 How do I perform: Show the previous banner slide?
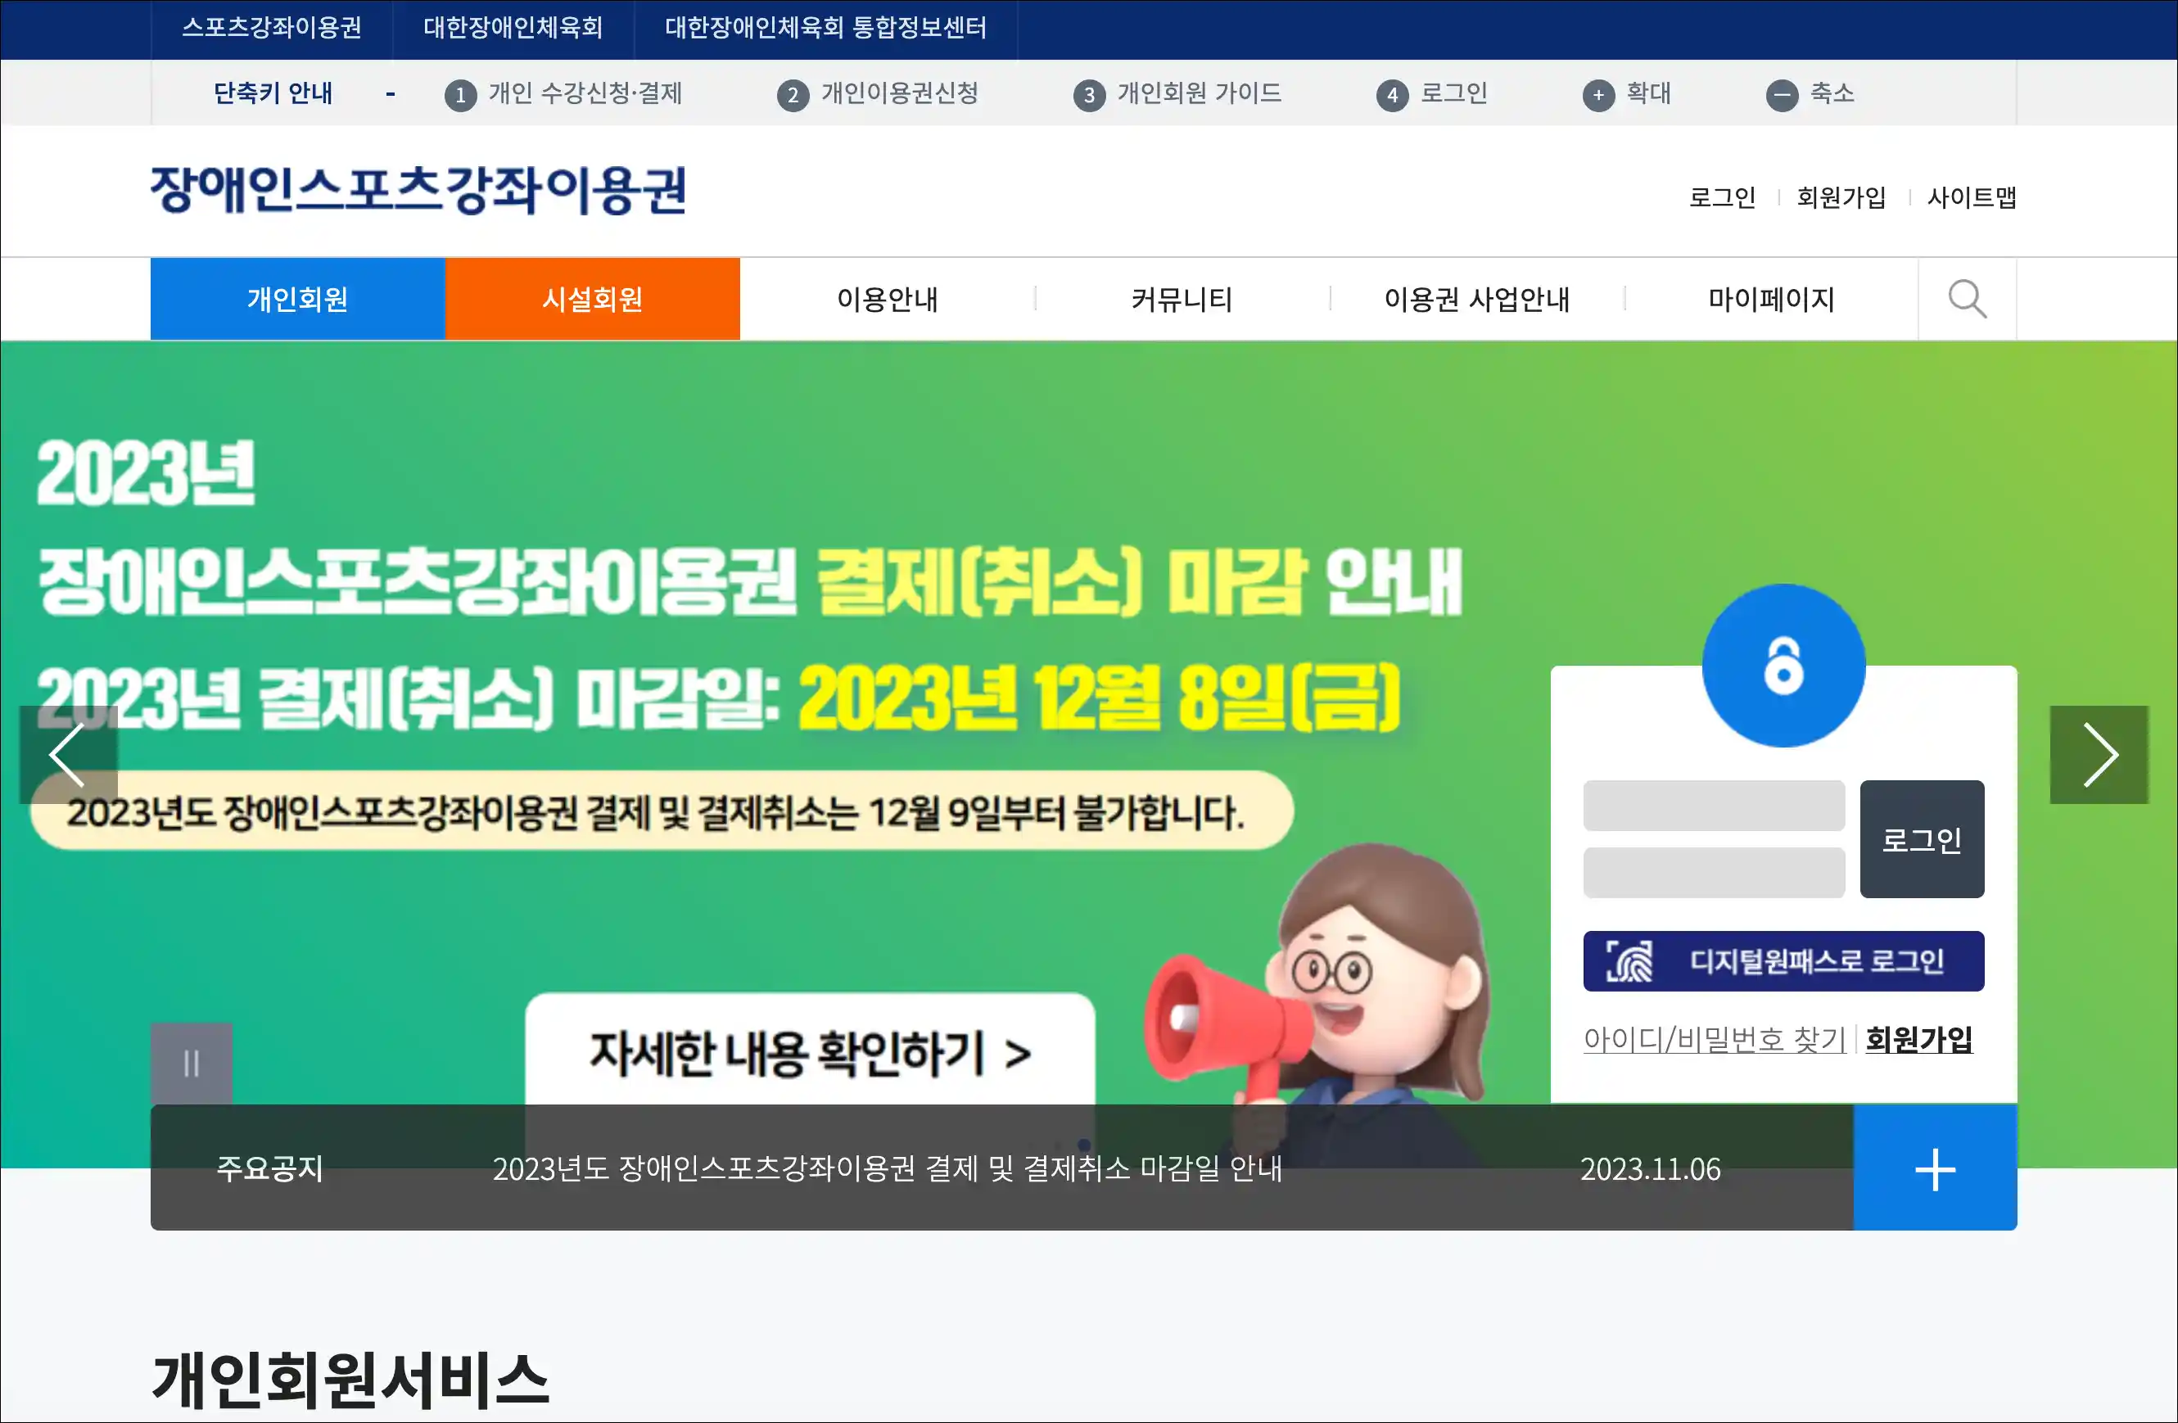pyautogui.click(x=69, y=754)
